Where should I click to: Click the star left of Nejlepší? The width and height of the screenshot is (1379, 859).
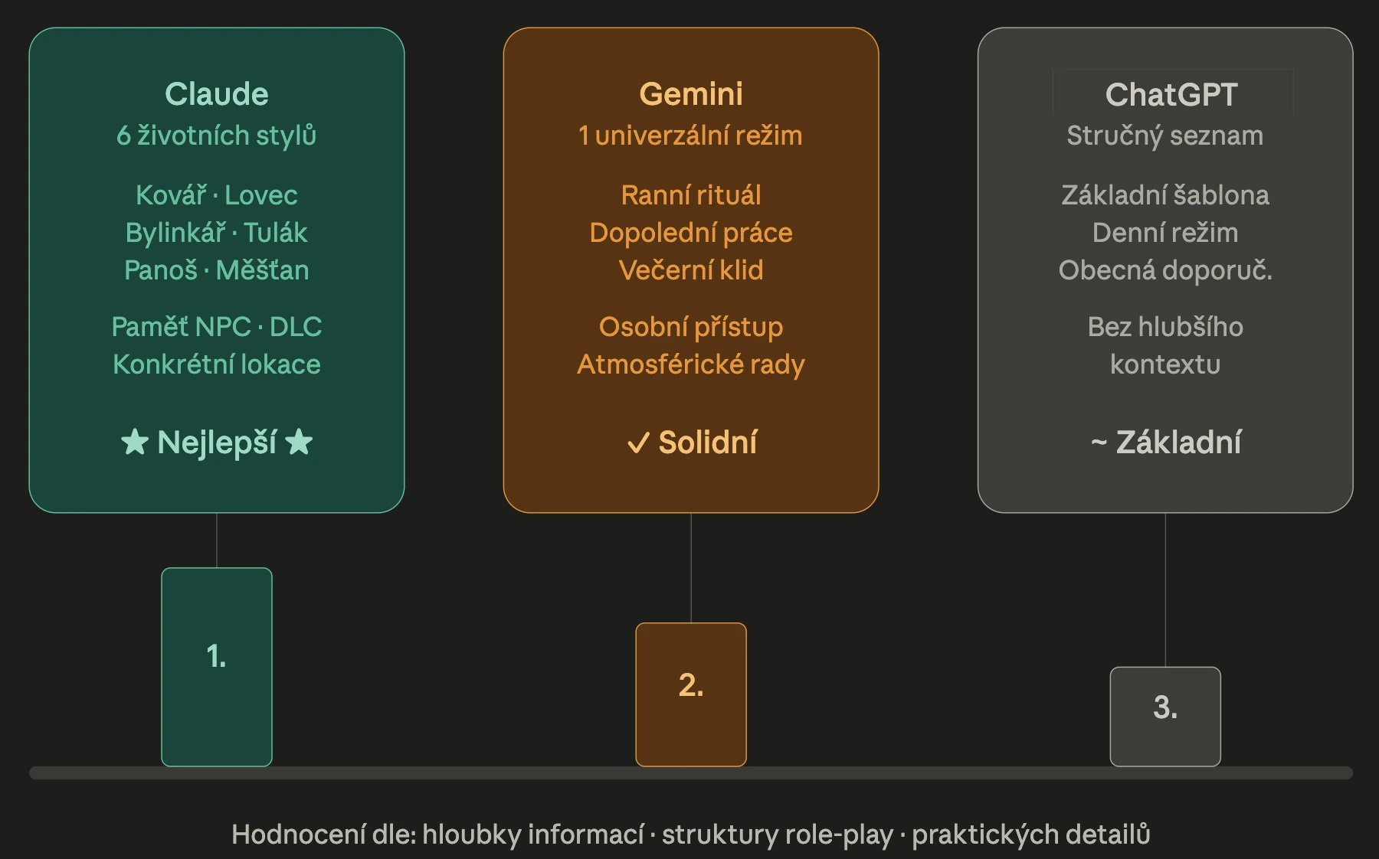[135, 443]
